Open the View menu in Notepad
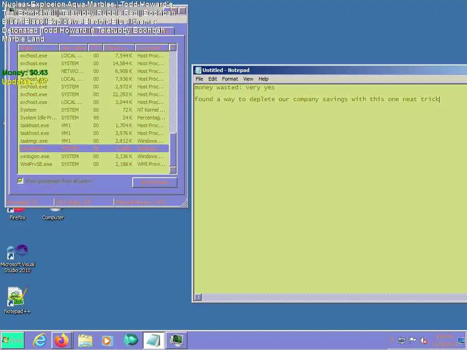 [x=248, y=79]
